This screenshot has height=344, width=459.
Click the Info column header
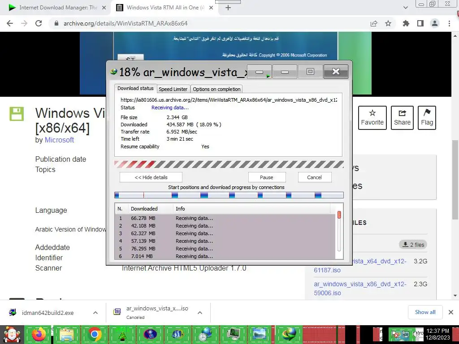click(x=252, y=209)
